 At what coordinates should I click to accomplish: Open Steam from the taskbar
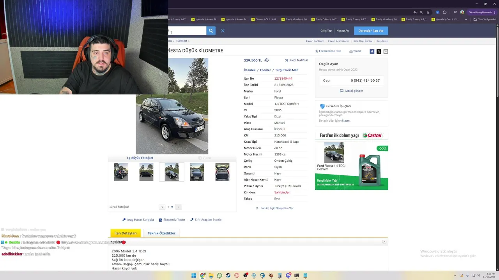[228, 275]
